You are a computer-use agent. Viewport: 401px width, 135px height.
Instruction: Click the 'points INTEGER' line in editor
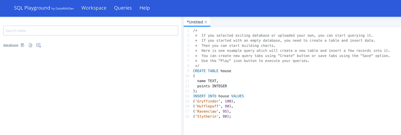tap(212, 86)
